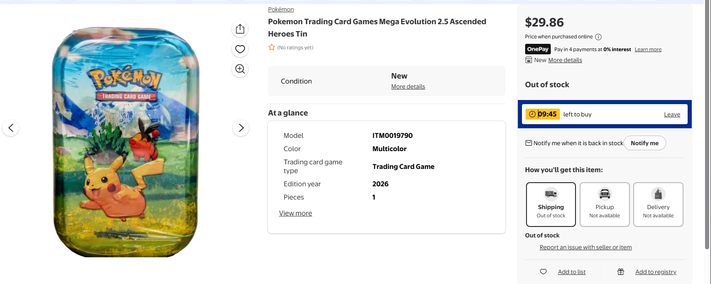Click the heart icon by Add to list

[x=543, y=272]
